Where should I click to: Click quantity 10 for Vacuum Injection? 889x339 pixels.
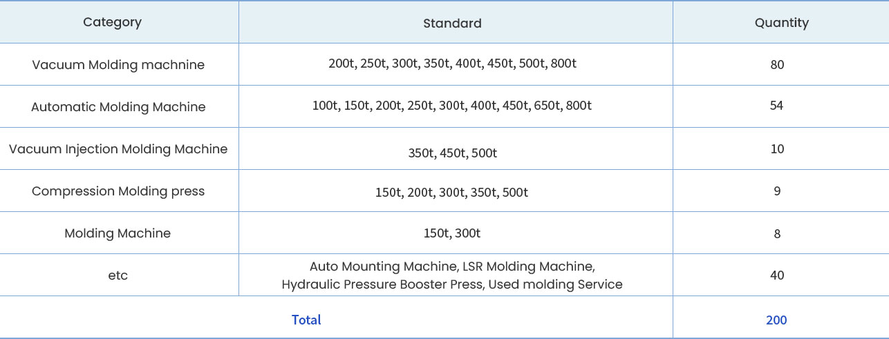(777, 149)
